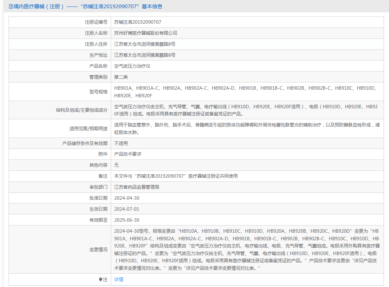The height and width of the screenshot is (287, 389).
Task: Click the management category 第二类
Action: pos(121,77)
